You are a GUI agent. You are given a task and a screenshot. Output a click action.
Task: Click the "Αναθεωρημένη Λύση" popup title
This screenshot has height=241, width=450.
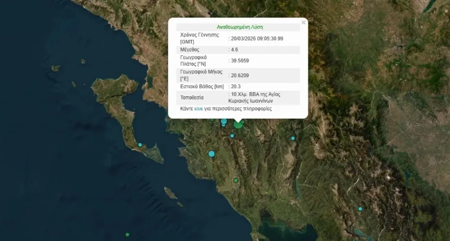pyautogui.click(x=239, y=27)
